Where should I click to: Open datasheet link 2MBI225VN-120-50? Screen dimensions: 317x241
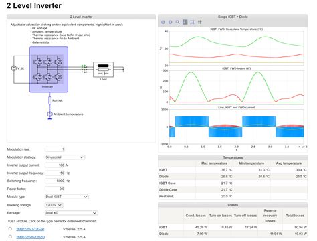point(30,237)
